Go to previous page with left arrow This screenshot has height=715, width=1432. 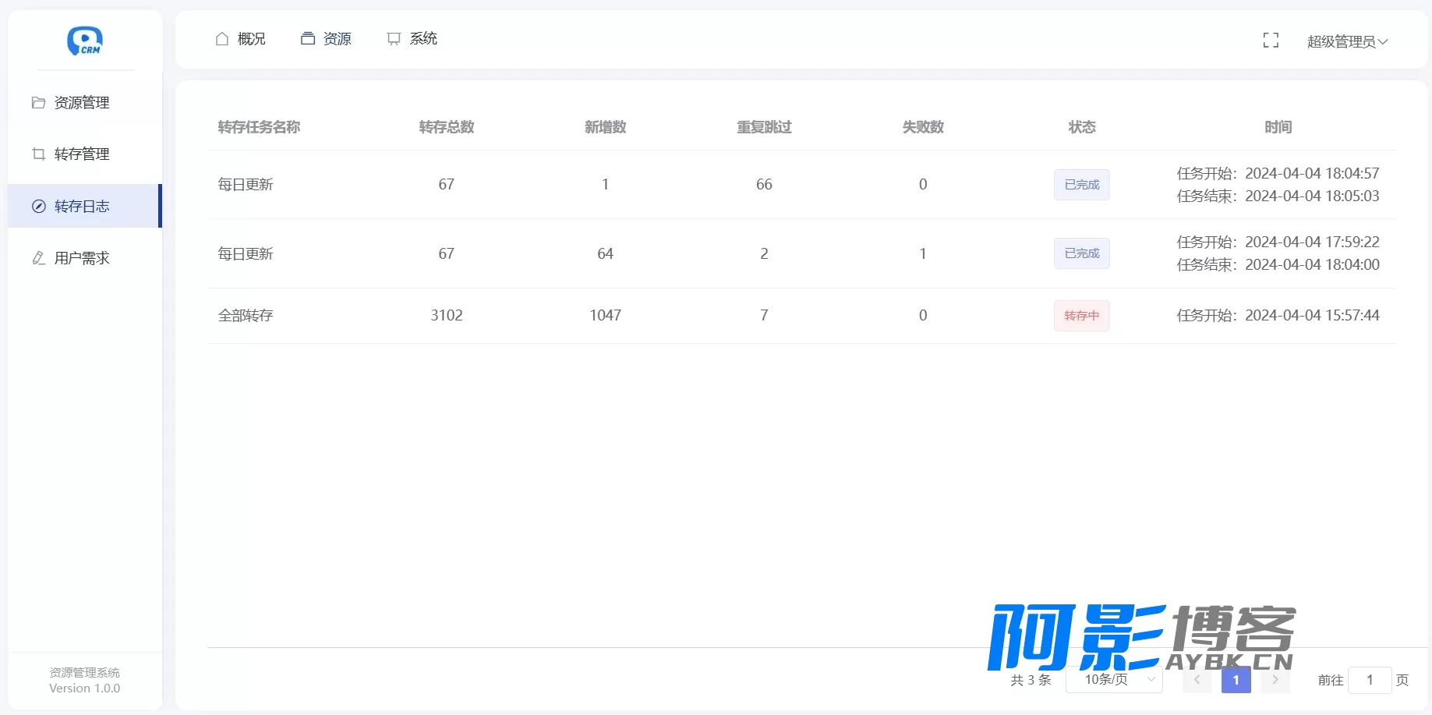click(x=1197, y=680)
